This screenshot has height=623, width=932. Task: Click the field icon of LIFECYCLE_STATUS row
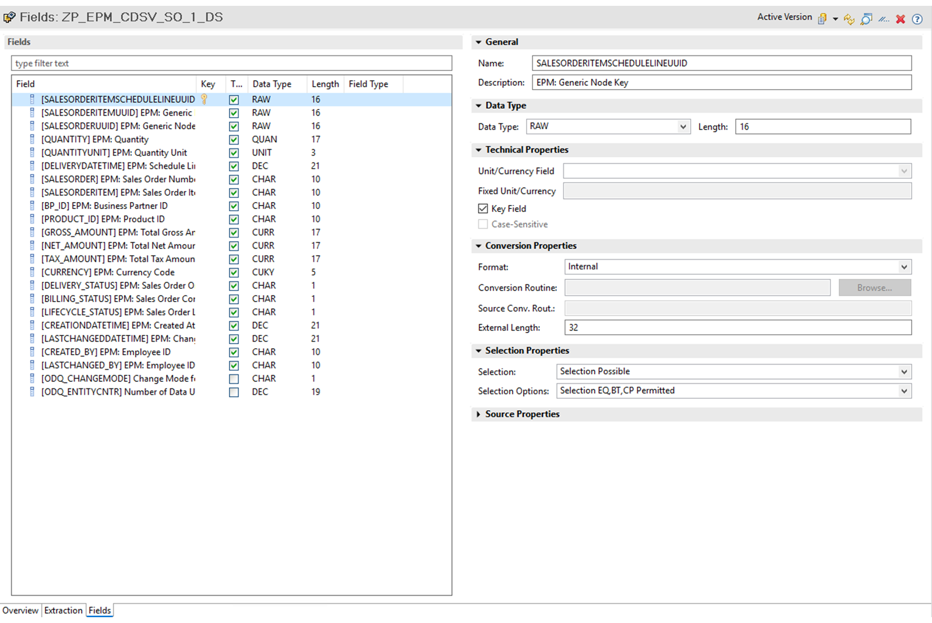click(x=32, y=312)
